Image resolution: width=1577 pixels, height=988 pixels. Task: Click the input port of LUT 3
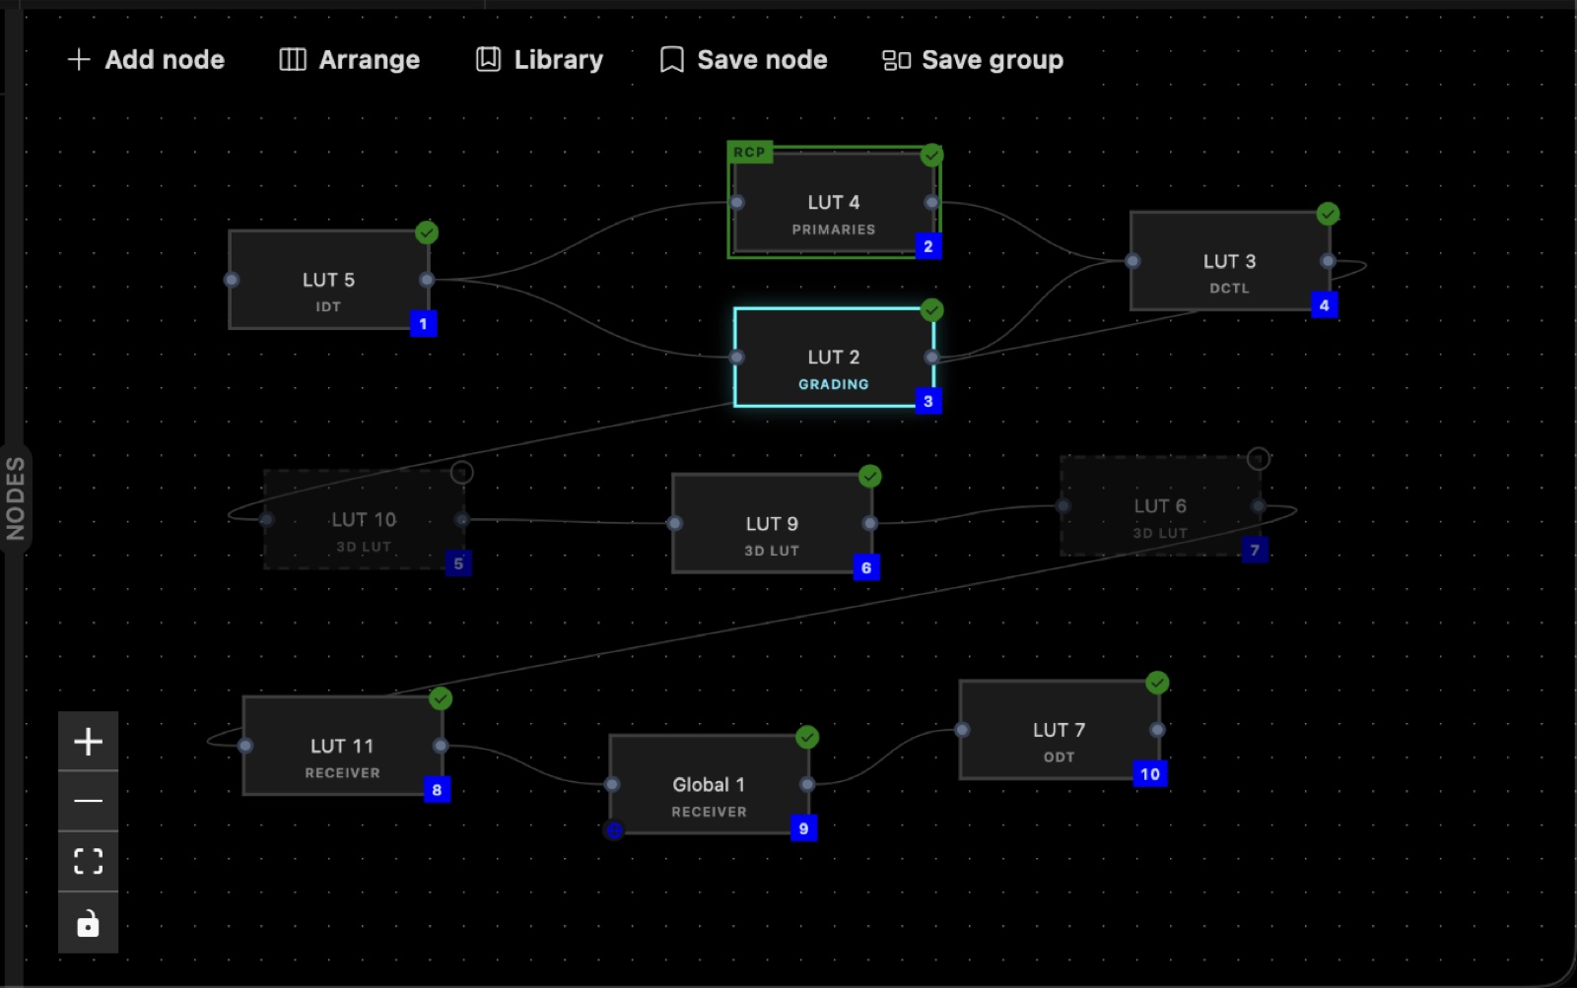[1132, 261]
